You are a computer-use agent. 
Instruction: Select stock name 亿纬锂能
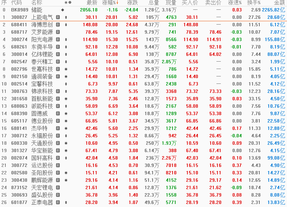coord(42,55)
